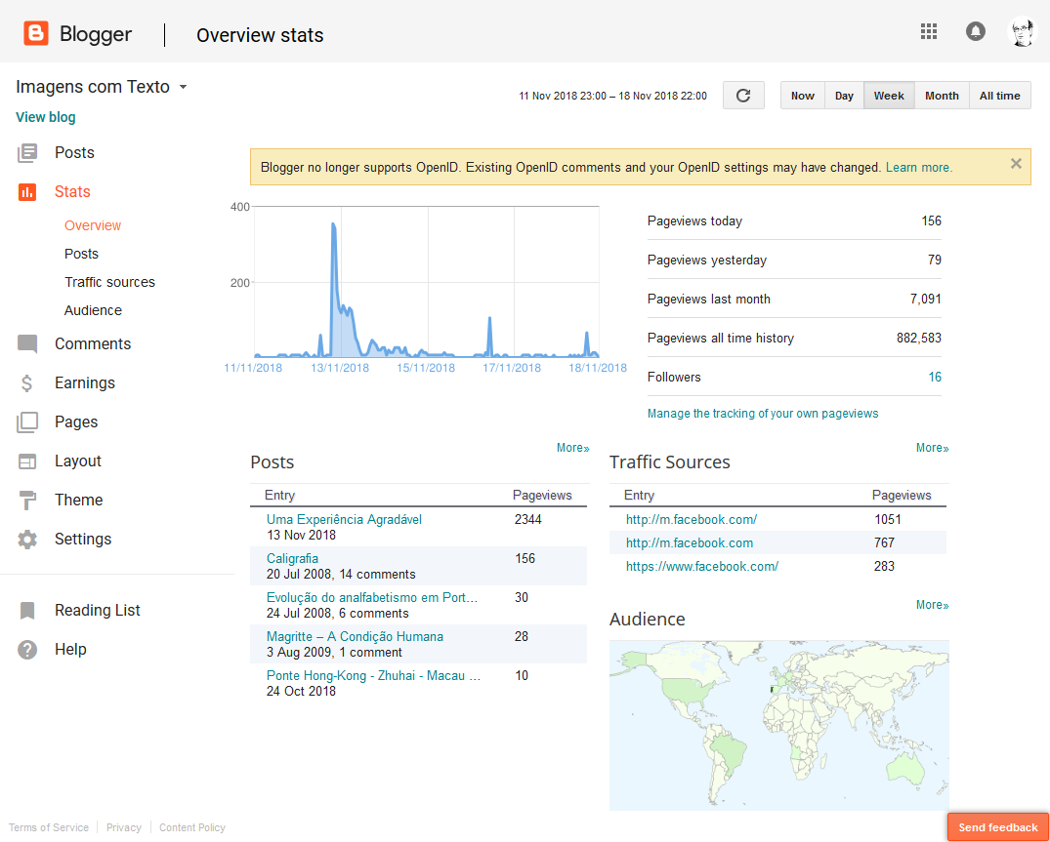Open Traffic sources stats submenu
Image resolution: width=1050 pixels, height=842 pixels.
(x=109, y=282)
